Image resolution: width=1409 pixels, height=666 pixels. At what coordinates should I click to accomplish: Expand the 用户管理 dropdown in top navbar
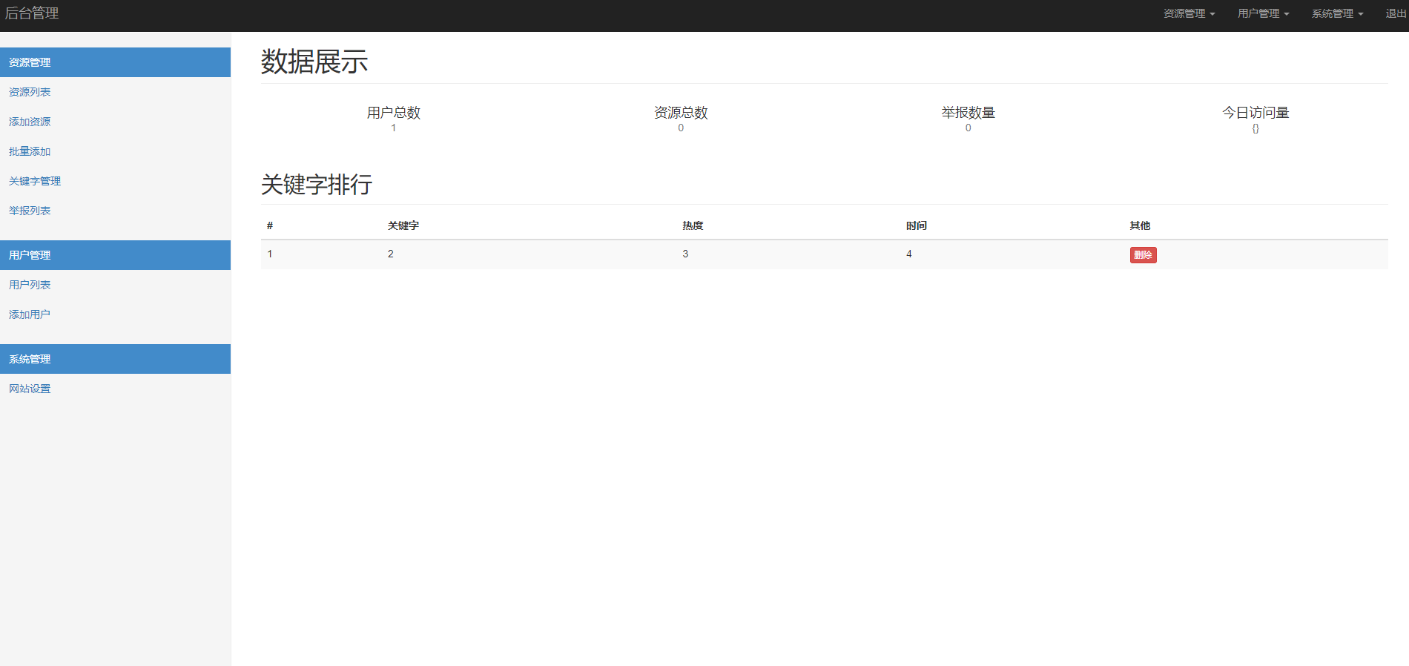pyautogui.click(x=1263, y=13)
